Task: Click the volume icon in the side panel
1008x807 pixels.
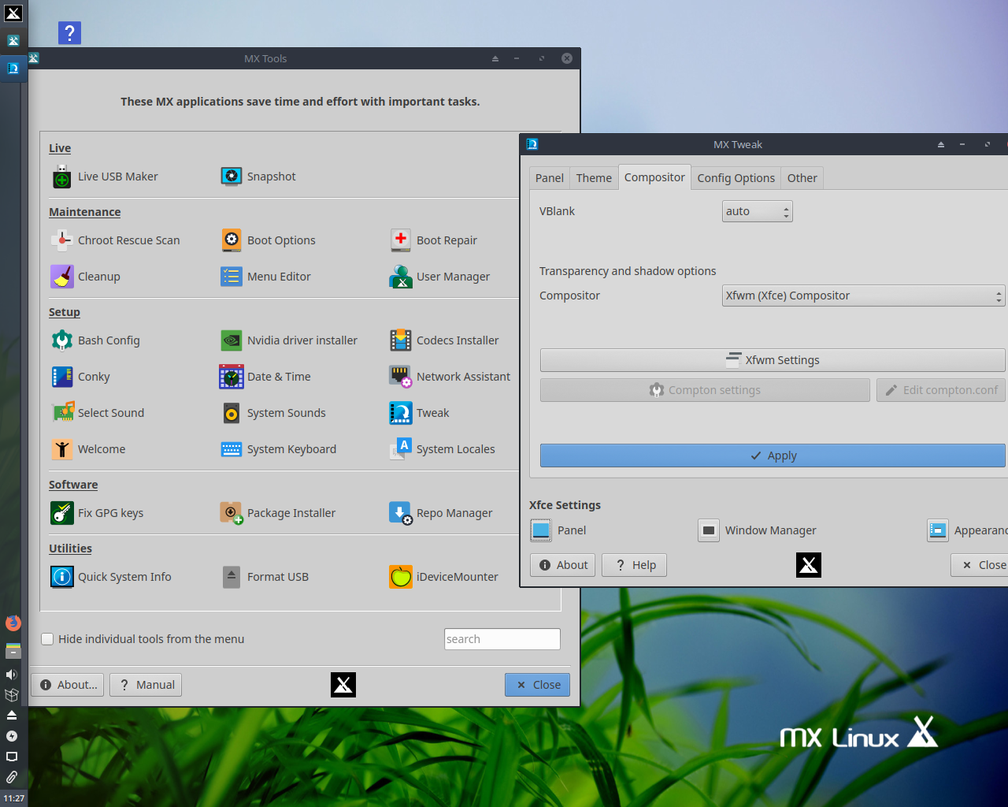Action: click(13, 674)
